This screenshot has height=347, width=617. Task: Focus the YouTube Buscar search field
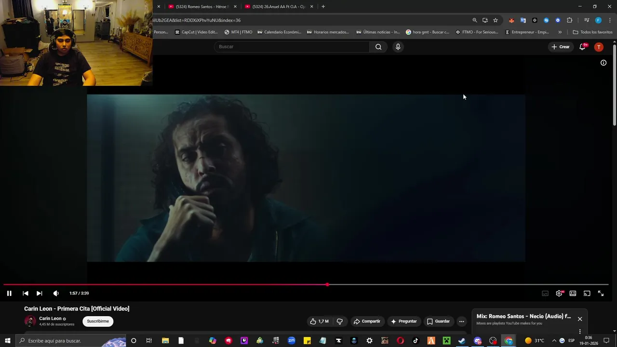292,47
